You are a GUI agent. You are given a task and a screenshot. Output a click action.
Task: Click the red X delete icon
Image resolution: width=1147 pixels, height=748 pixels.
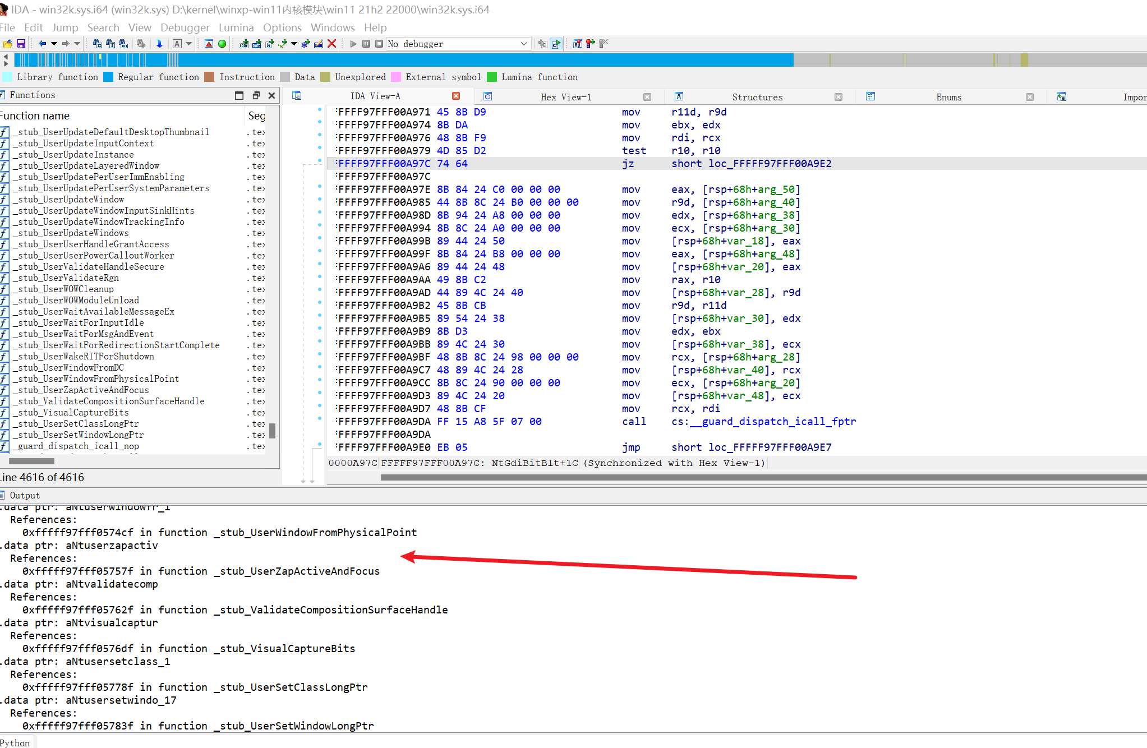point(332,44)
